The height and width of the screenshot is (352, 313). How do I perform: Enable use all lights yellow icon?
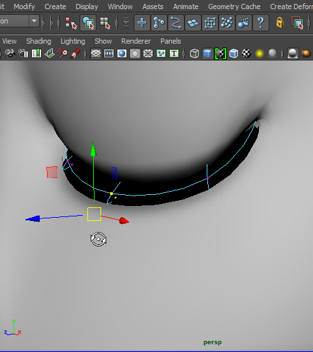coord(260,53)
